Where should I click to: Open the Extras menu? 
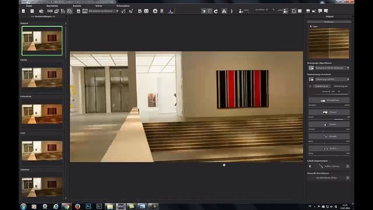[98, 6]
